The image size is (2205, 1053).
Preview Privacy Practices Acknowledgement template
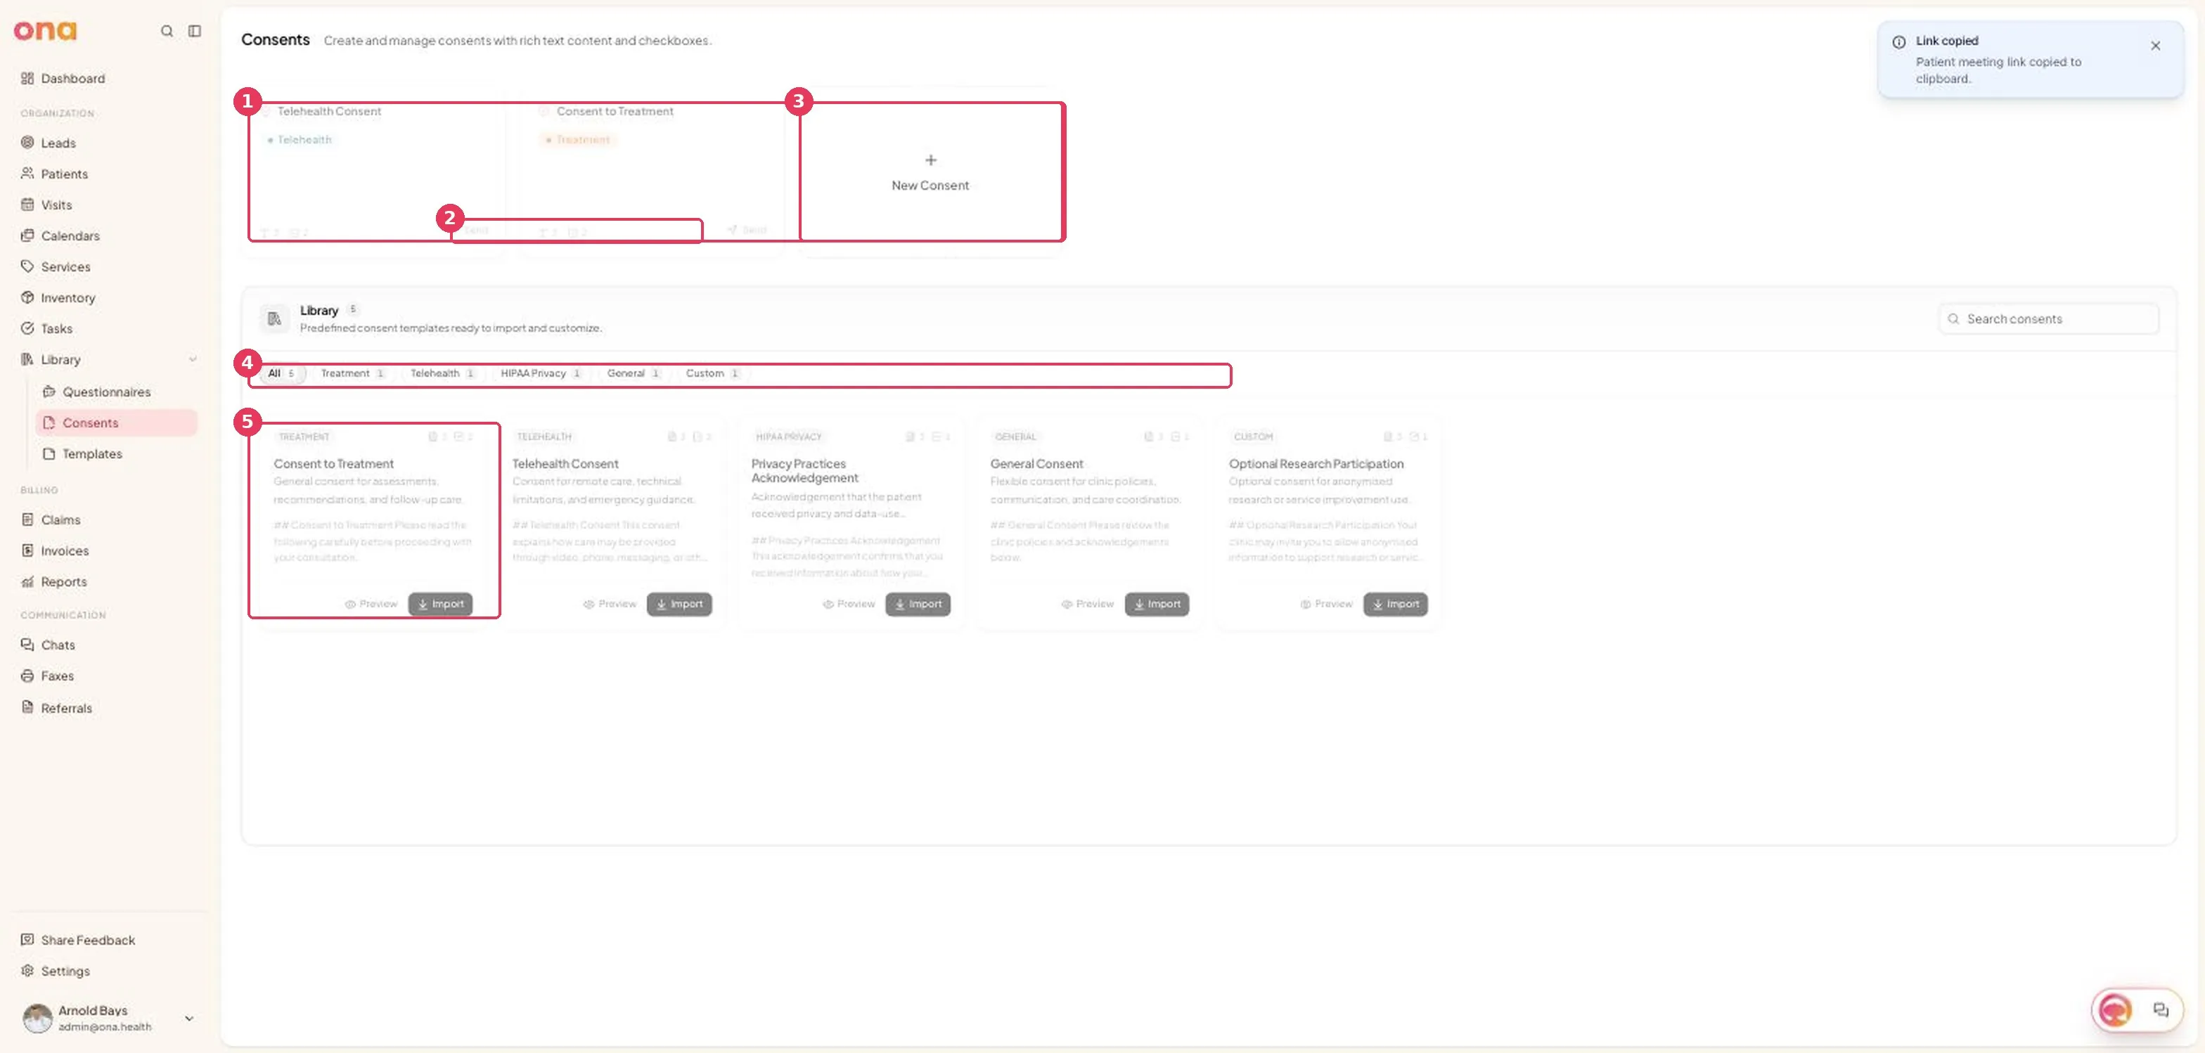click(x=849, y=604)
